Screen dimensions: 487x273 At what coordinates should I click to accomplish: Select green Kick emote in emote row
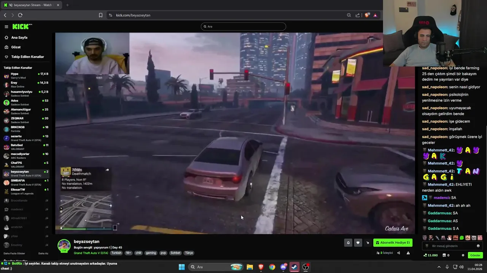[462, 238]
